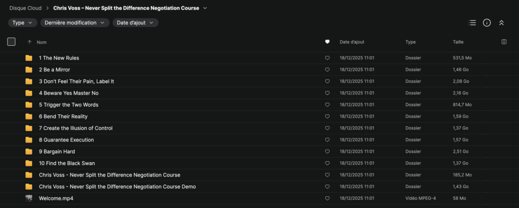The width and height of the screenshot is (519, 208).
Task: Expand the current folder breadcrumb menu chevron
Action: pos(205,8)
